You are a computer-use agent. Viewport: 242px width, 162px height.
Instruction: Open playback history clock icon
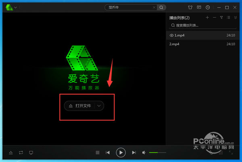[208, 7]
